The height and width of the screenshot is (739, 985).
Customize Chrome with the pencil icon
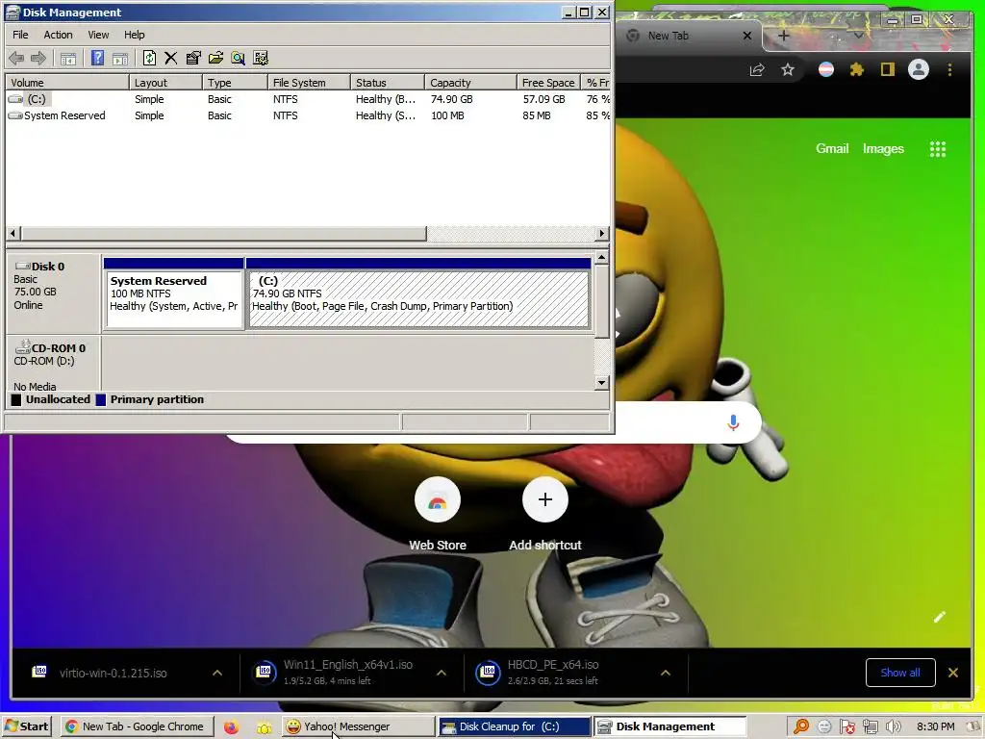(939, 617)
